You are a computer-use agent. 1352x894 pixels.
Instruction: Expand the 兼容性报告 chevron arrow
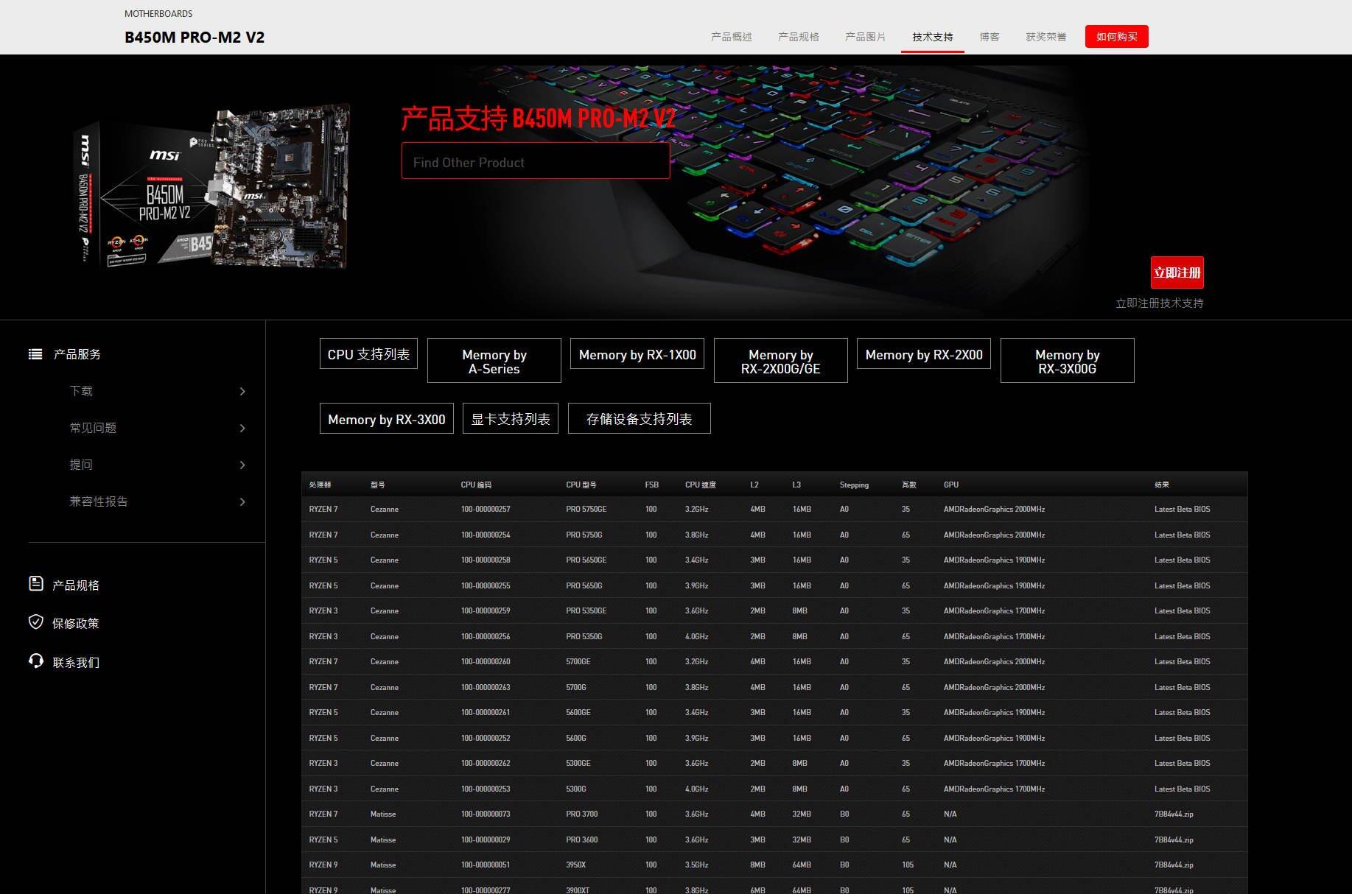242,501
